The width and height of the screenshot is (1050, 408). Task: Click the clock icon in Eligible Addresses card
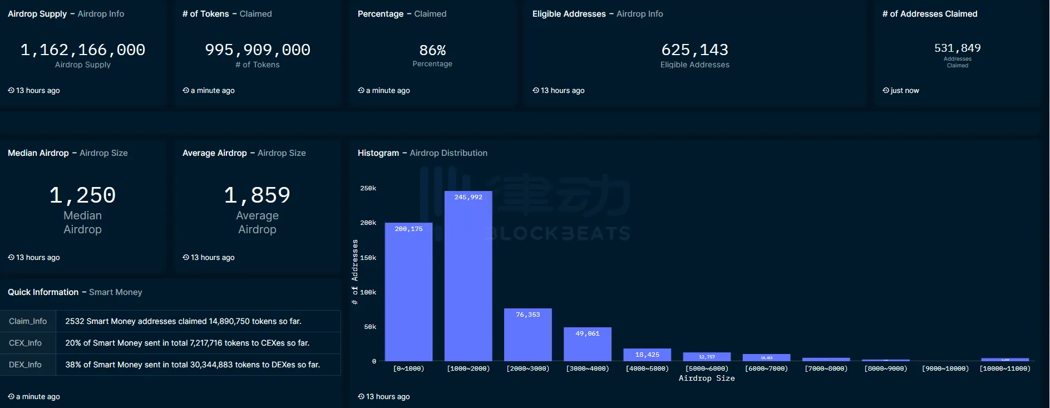536,90
